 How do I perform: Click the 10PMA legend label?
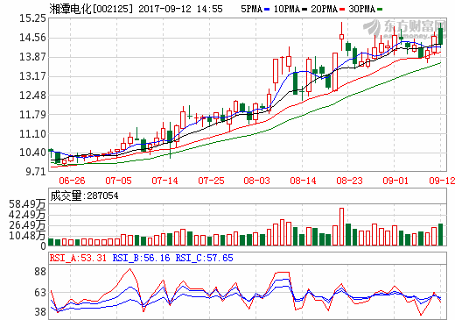point(287,9)
